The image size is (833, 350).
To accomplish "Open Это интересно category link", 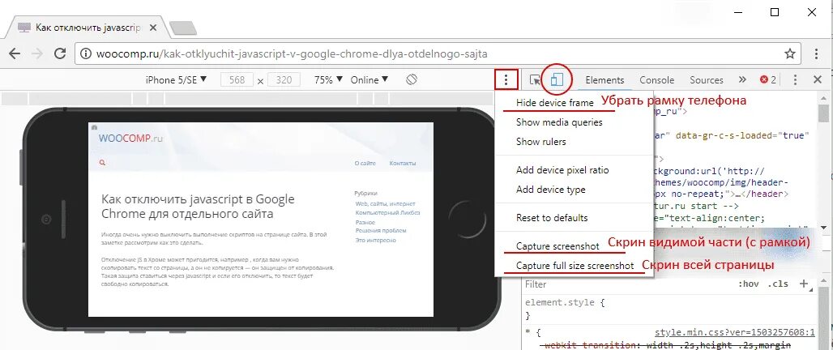I will tap(376, 240).
